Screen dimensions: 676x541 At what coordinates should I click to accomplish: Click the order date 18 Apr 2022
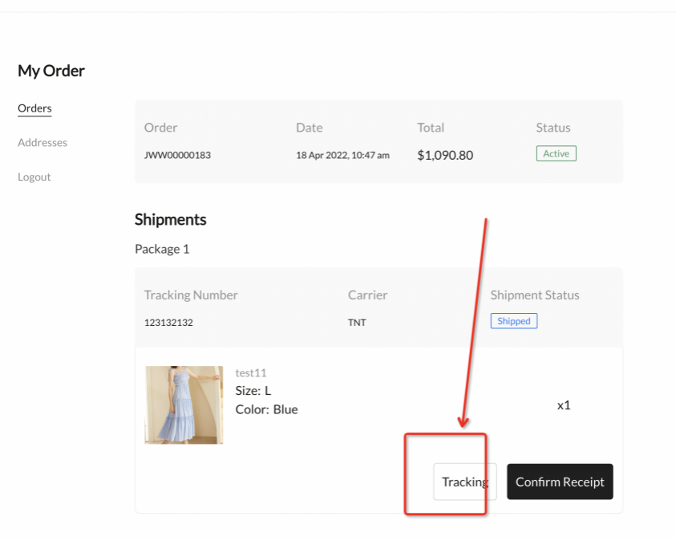point(342,155)
